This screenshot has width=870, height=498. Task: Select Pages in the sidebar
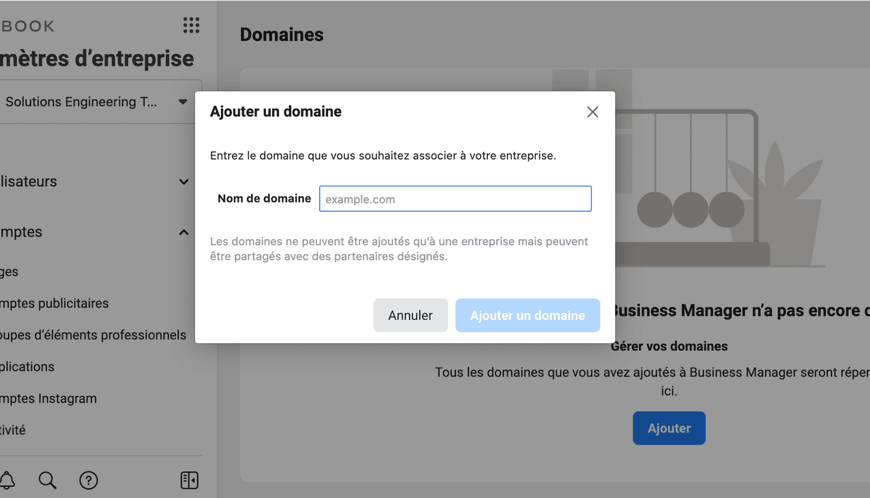9,272
